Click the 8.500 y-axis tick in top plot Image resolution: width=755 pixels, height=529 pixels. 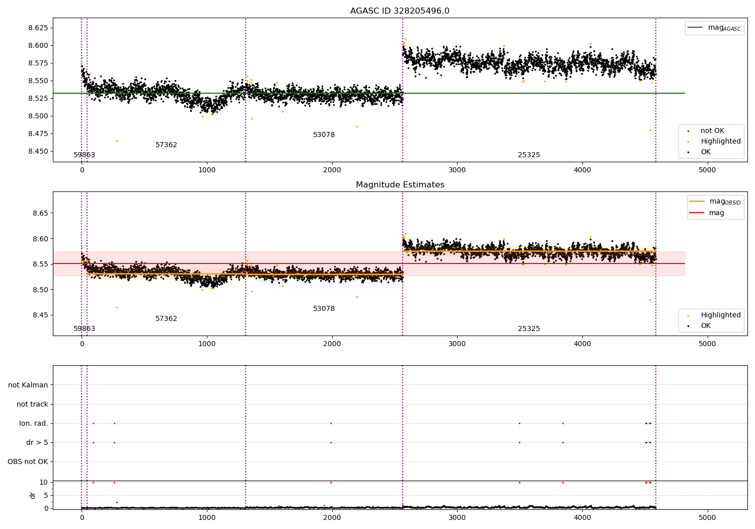point(38,116)
